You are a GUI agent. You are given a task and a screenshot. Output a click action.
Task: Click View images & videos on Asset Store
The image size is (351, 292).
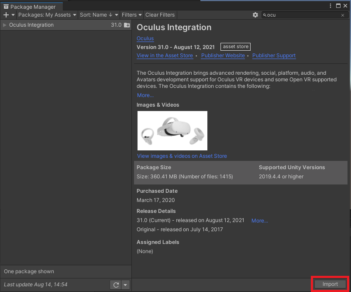pyautogui.click(x=182, y=156)
